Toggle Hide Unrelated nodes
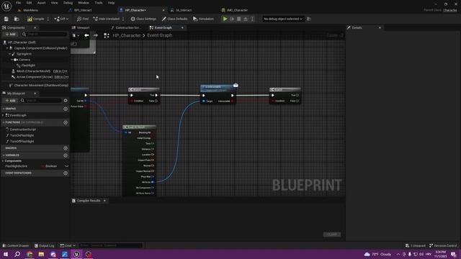The image size is (461, 259). click(106, 19)
